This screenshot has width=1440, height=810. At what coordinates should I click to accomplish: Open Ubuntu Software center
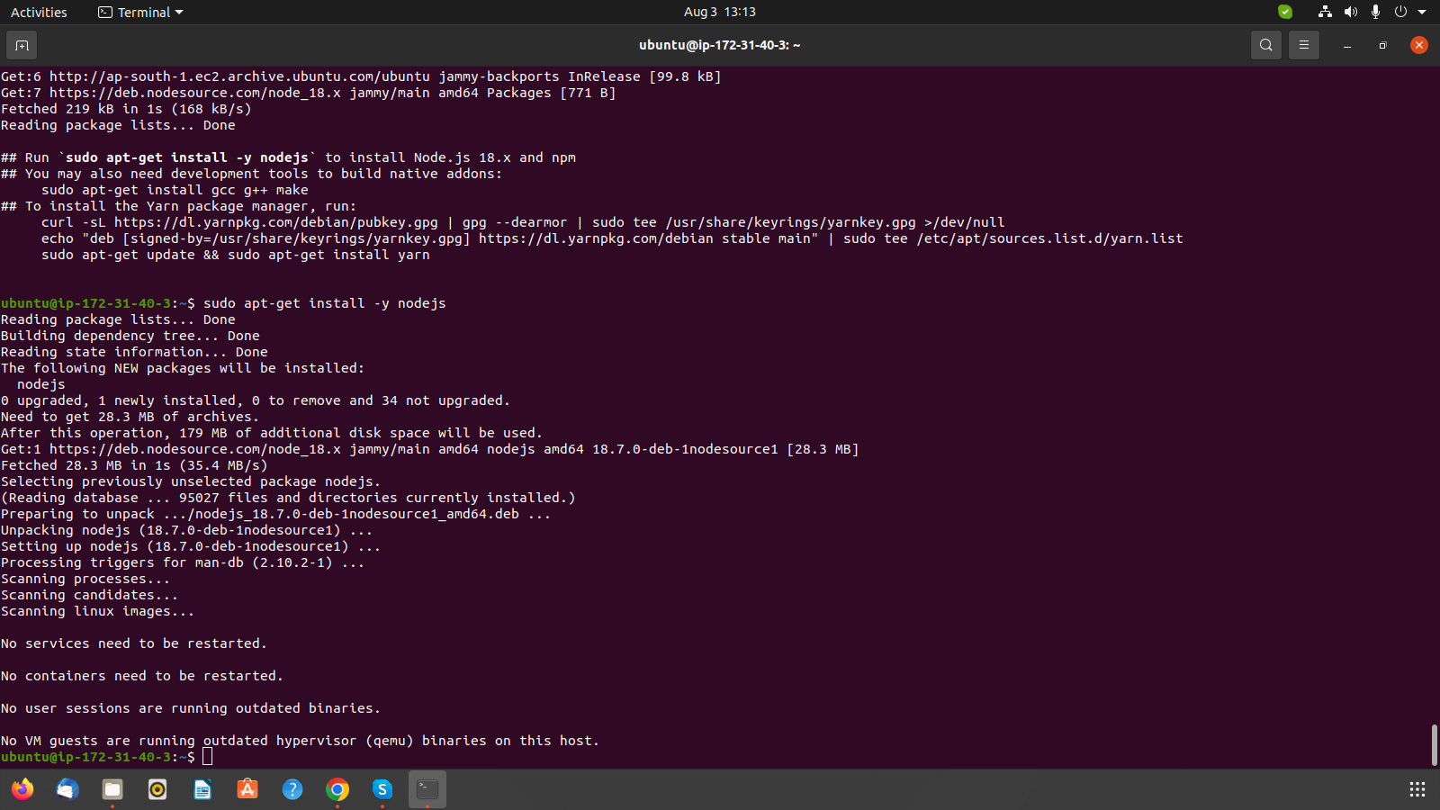click(247, 789)
